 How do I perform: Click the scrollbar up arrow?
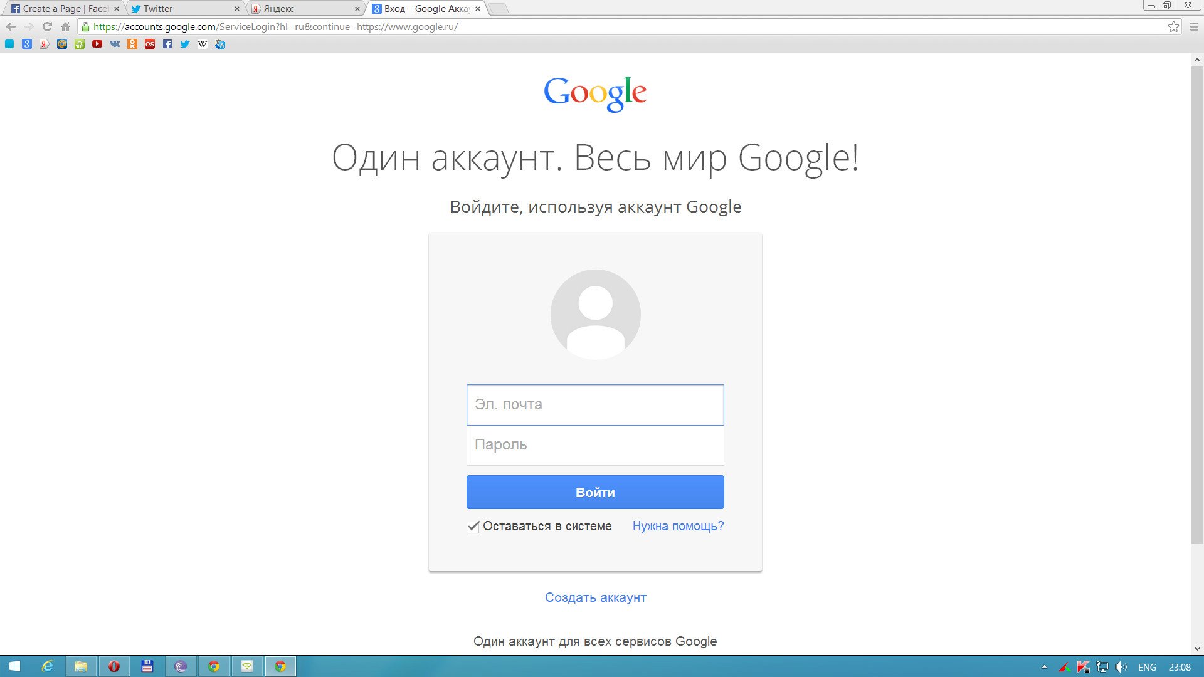pos(1197,60)
